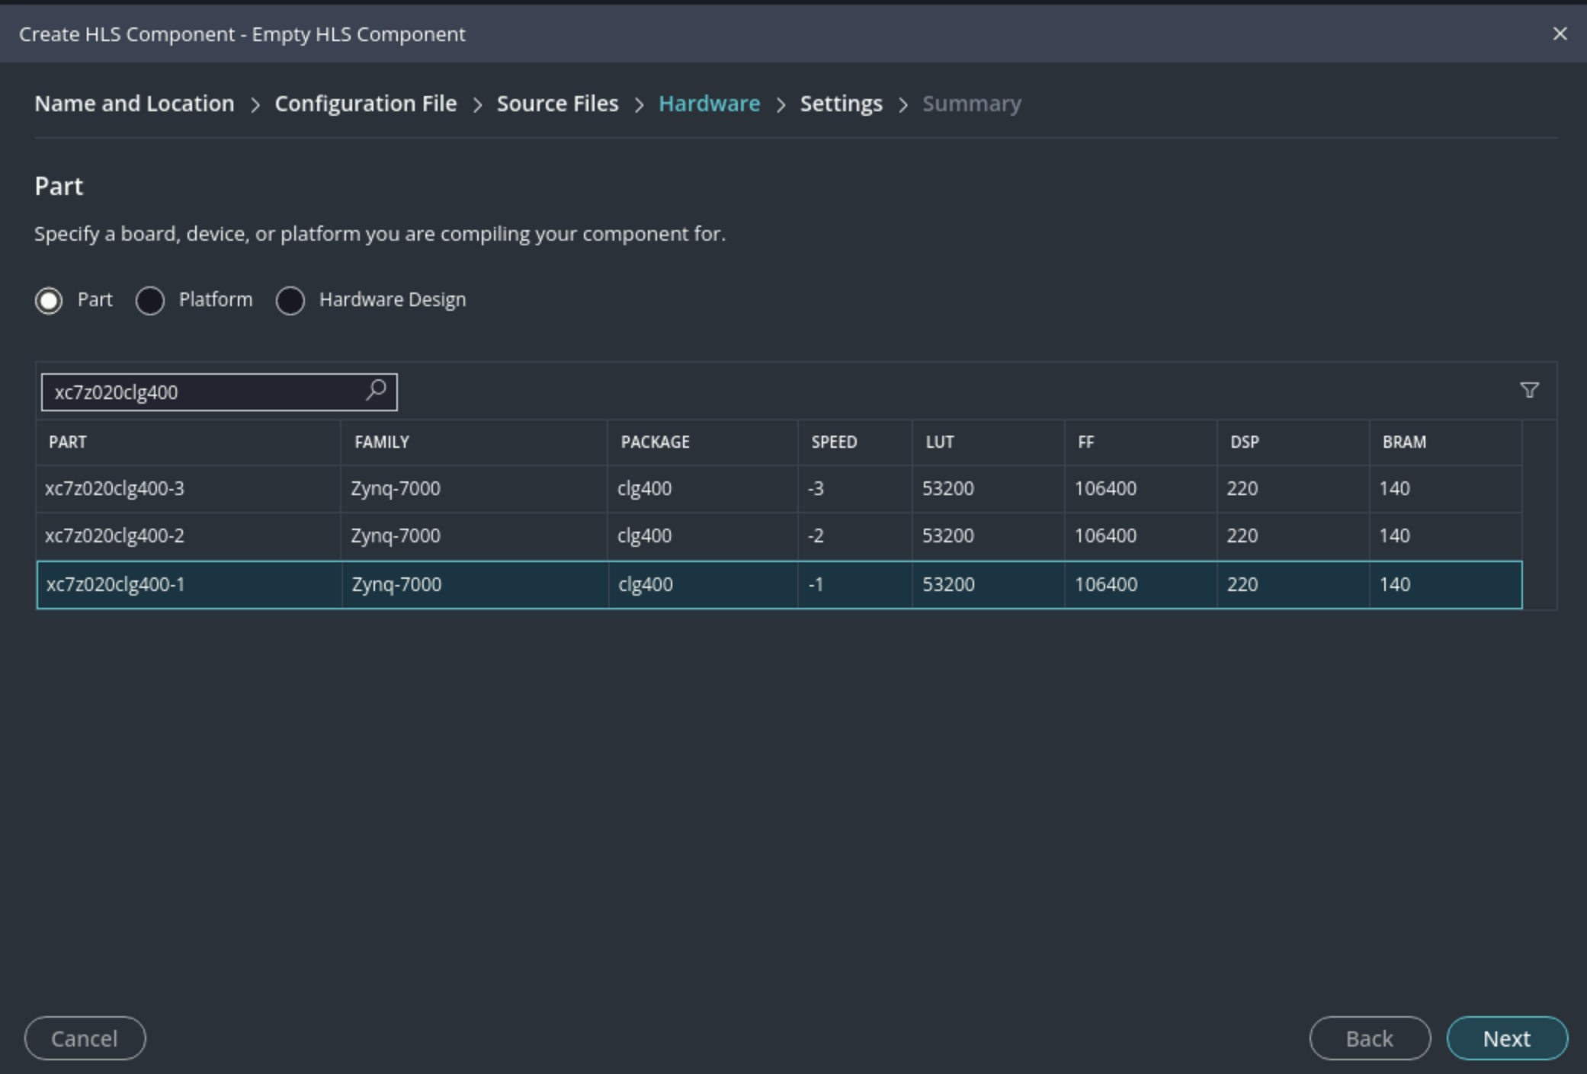Image resolution: width=1587 pixels, height=1074 pixels.
Task: Click clg400 package in the xc7z020clg400-1 row
Action: click(x=703, y=585)
